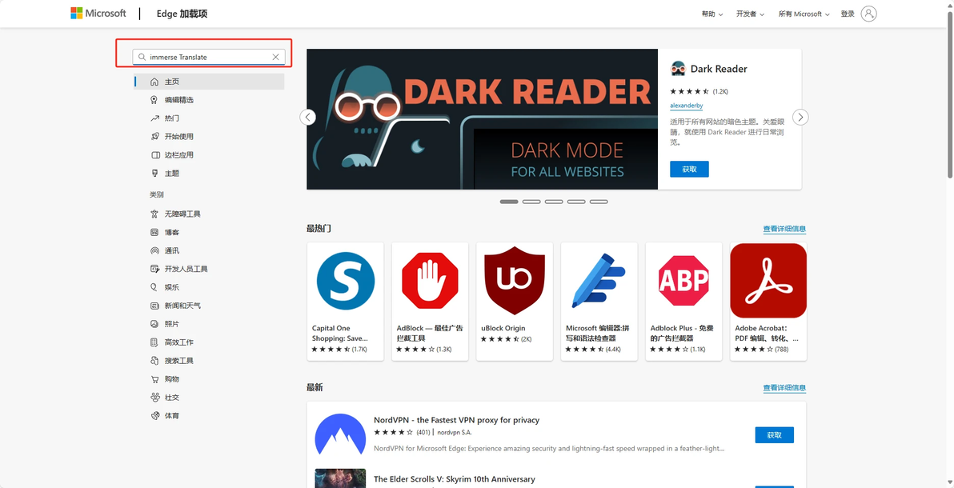Go to next carousel slide
This screenshot has width=954, height=488.
click(800, 117)
